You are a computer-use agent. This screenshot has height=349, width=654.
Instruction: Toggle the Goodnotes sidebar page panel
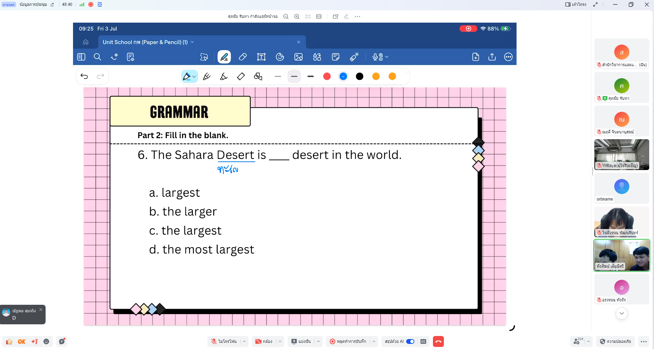[81, 57]
